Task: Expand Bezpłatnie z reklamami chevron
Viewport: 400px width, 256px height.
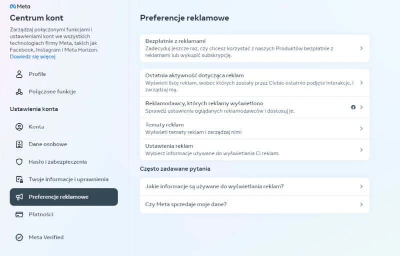Action: pyautogui.click(x=361, y=48)
